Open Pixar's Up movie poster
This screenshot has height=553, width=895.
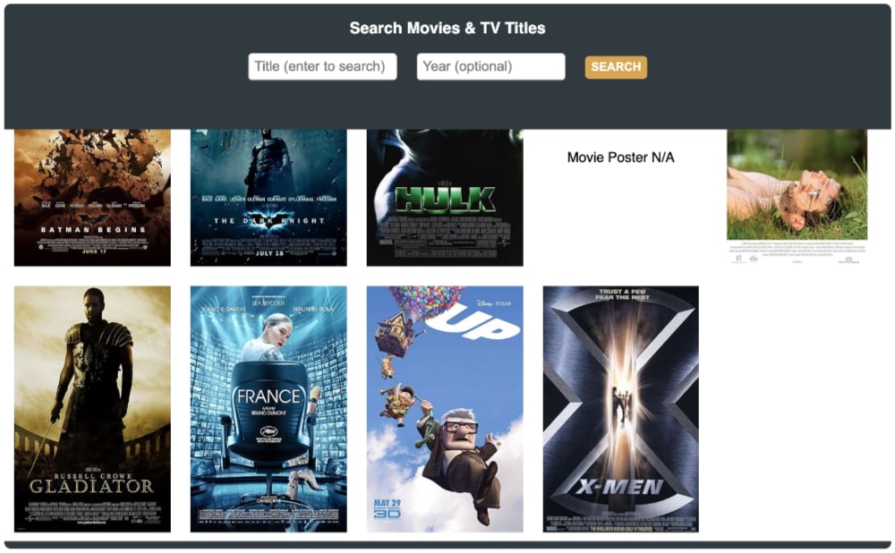[445, 409]
